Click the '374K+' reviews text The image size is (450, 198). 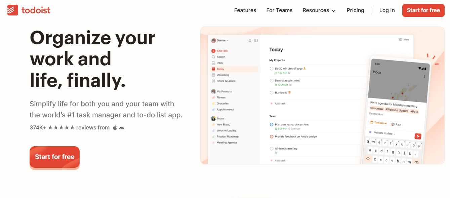click(x=38, y=128)
